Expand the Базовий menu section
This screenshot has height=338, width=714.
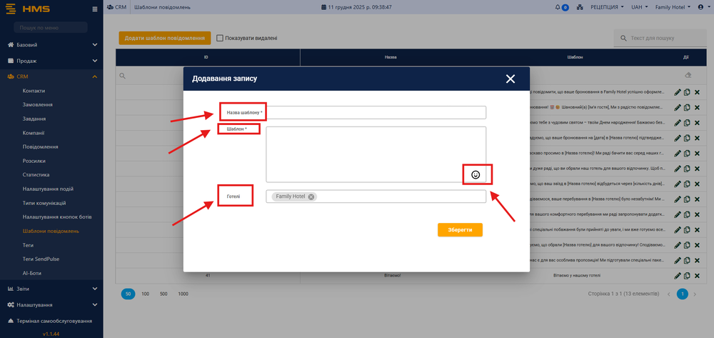tap(51, 44)
